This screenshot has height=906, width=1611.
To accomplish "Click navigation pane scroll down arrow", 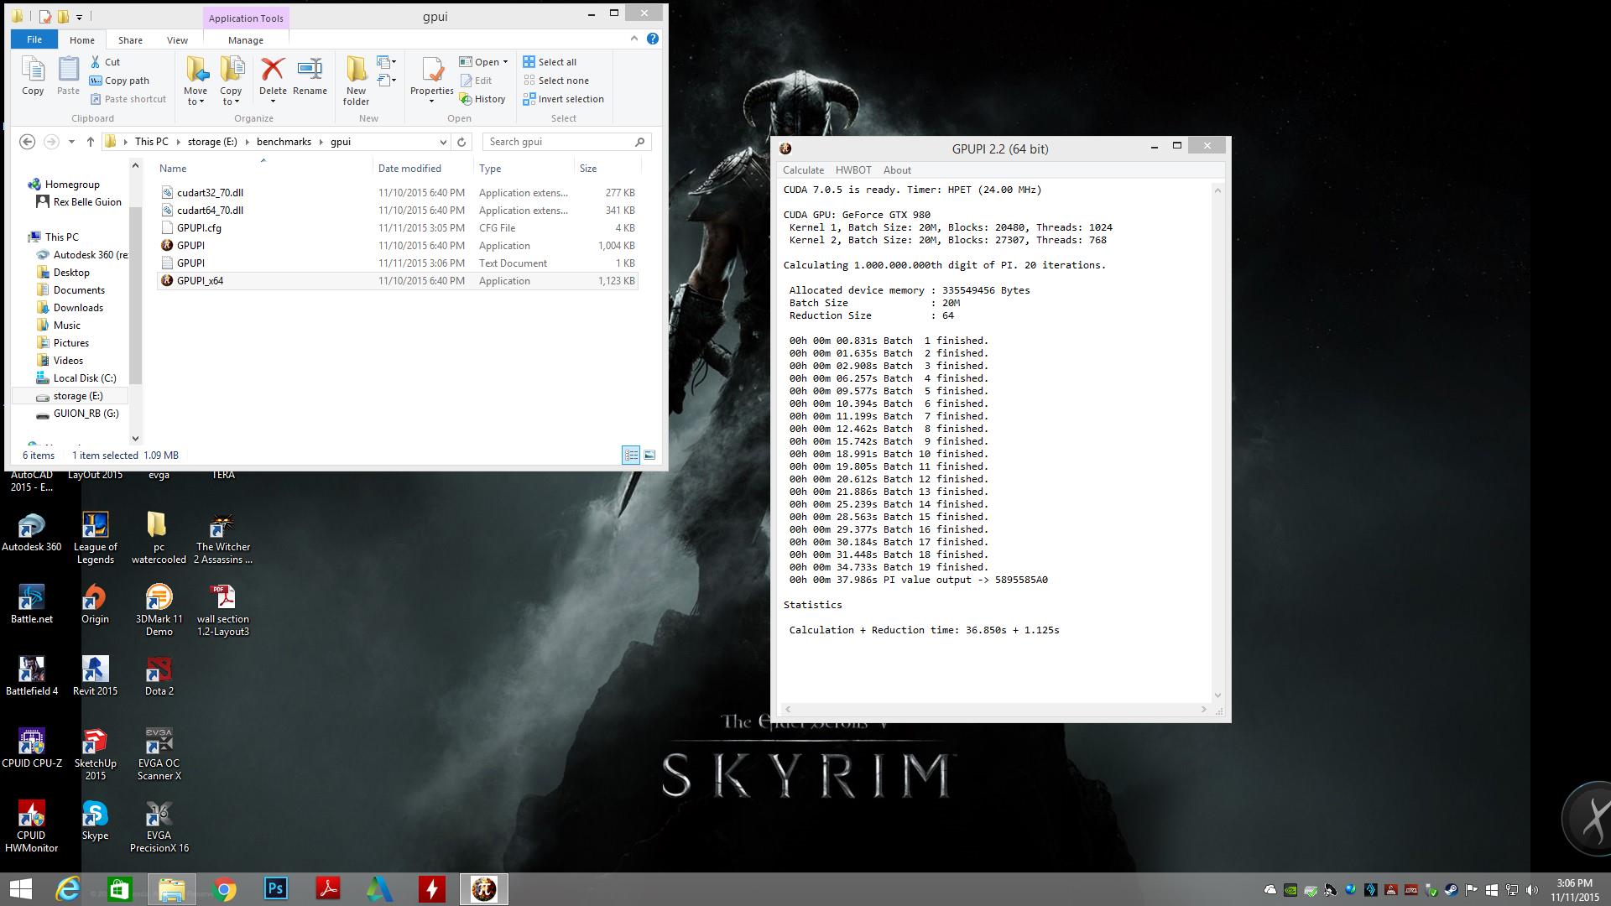I will pyautogui.click(x=136, y=439).
